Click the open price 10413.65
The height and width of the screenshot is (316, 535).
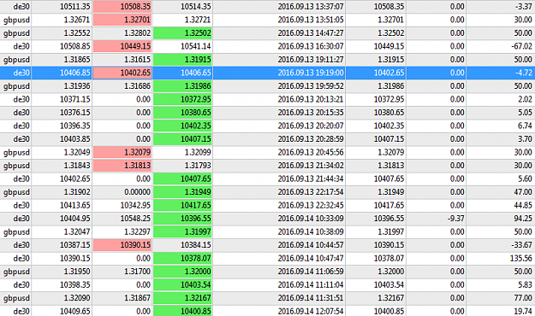pyautogui.click(x=75, y=205)
